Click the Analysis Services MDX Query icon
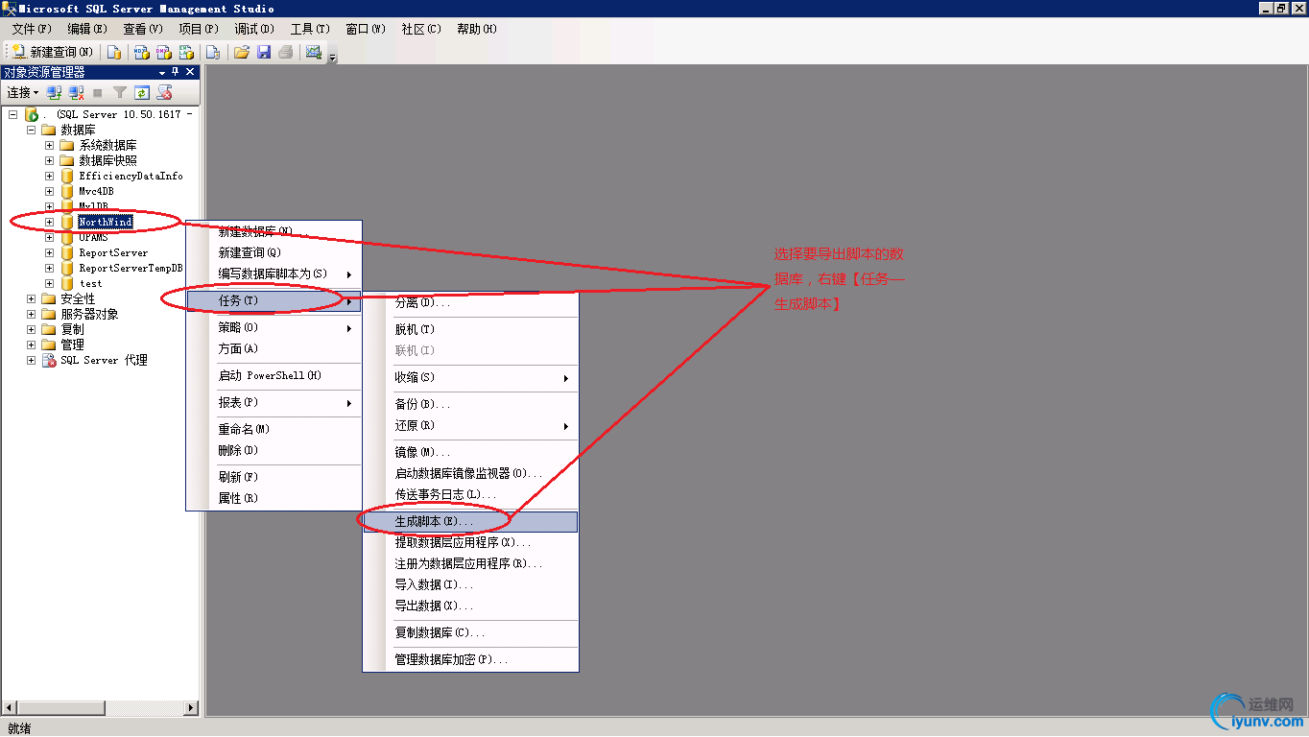Screen dimensions: 1309x737 click(x=141, y=52)
